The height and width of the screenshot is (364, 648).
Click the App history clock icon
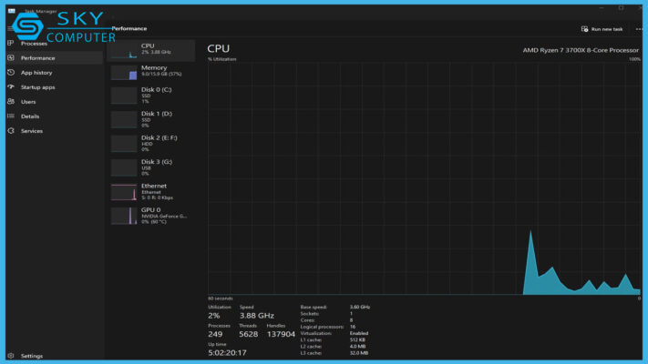[x=11, y=72]
